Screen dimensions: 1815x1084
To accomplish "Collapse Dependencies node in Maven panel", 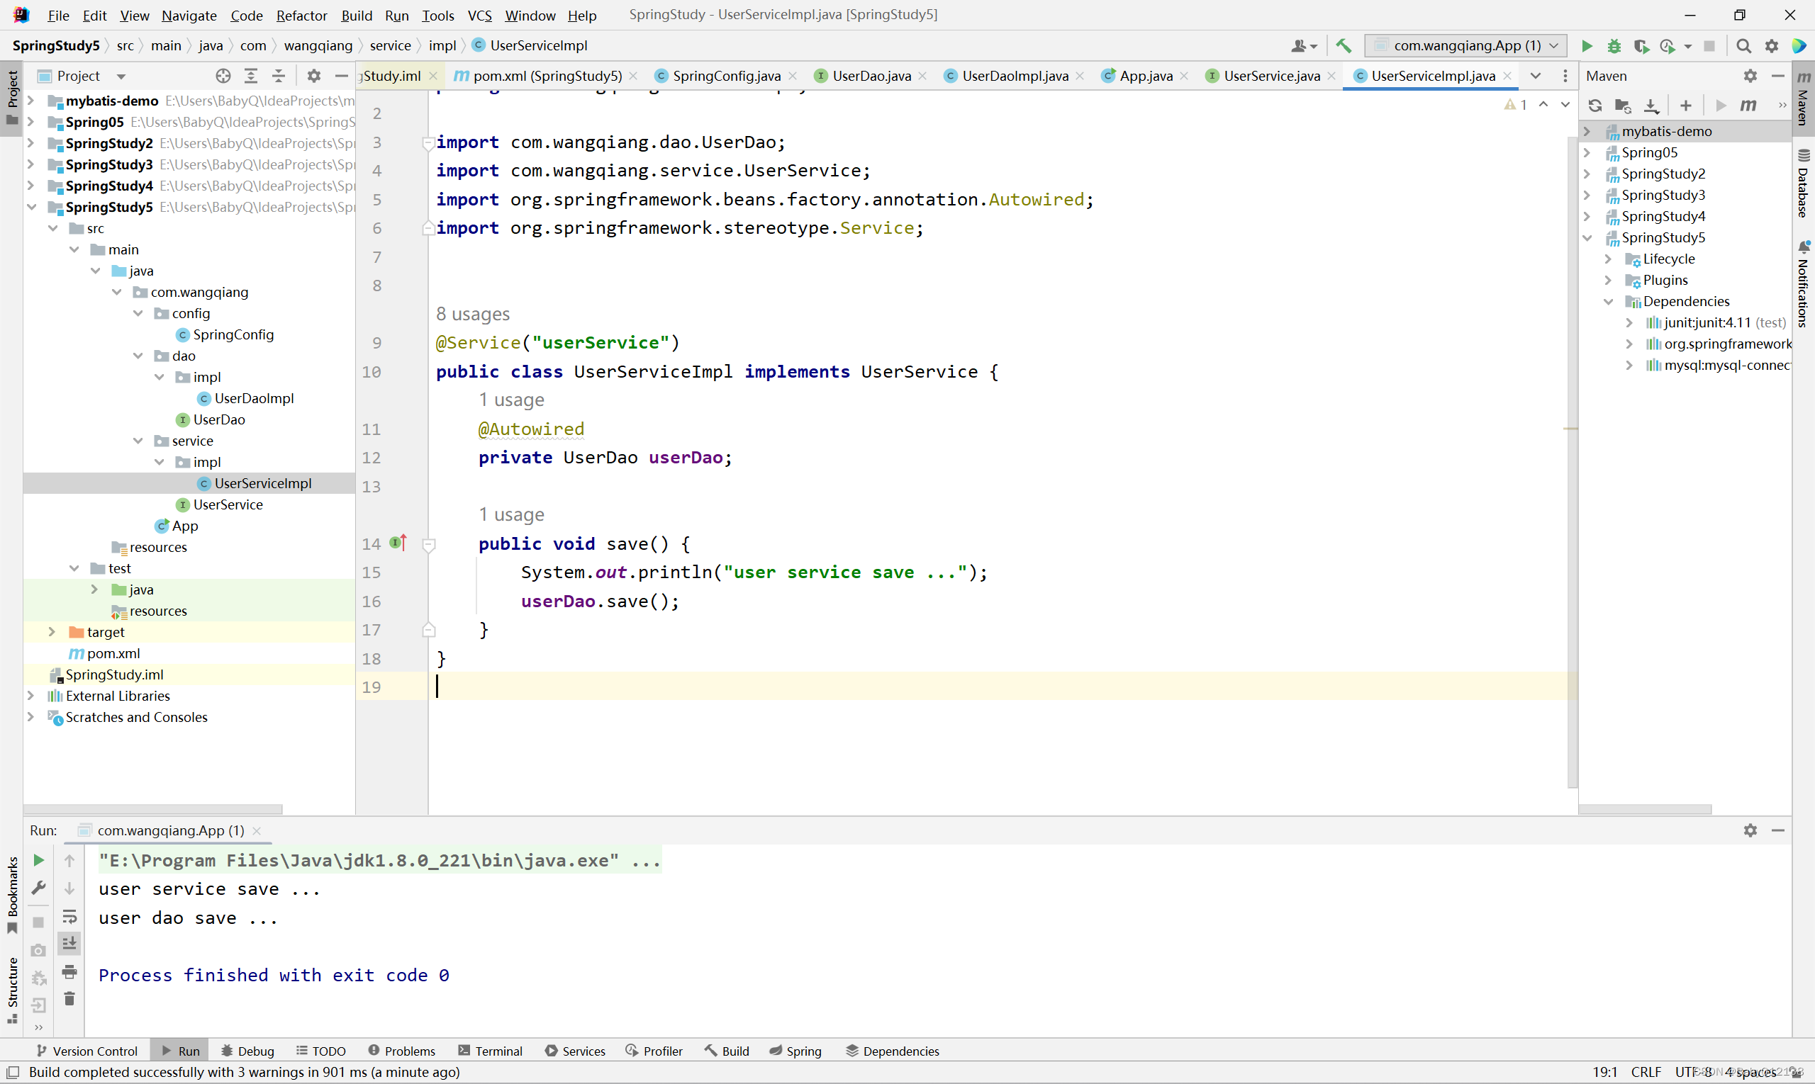I will 1608,301.
